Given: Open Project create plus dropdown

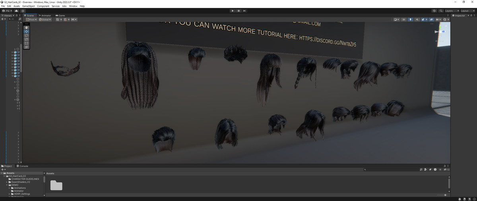Looking at the screenshot, I should tap(3, 170).
